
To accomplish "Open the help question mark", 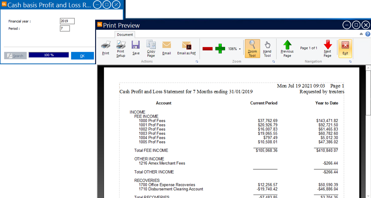I will (368, 34).
